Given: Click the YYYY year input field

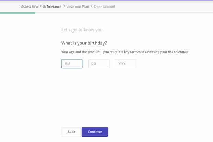Looking at the screenshot, I should click(x=125, y=64).
